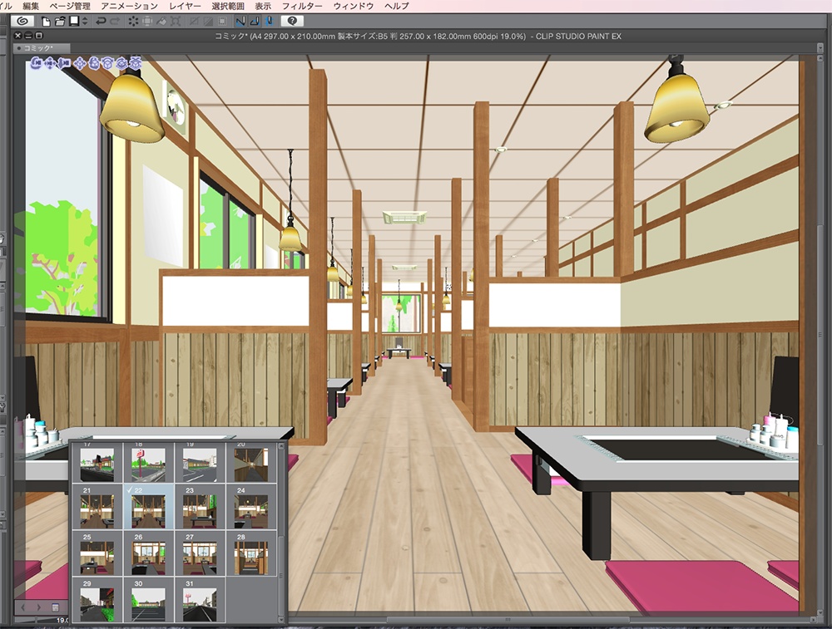832x629 pixels.
Task: Select the camera dolly (zoom) icon
Action: click(64, 63)
